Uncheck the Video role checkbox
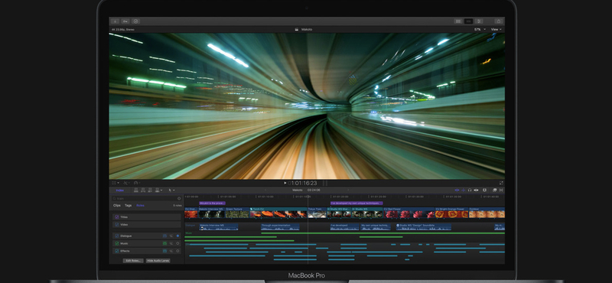Screen dimensions: 612x283 [x=117, y=224]
